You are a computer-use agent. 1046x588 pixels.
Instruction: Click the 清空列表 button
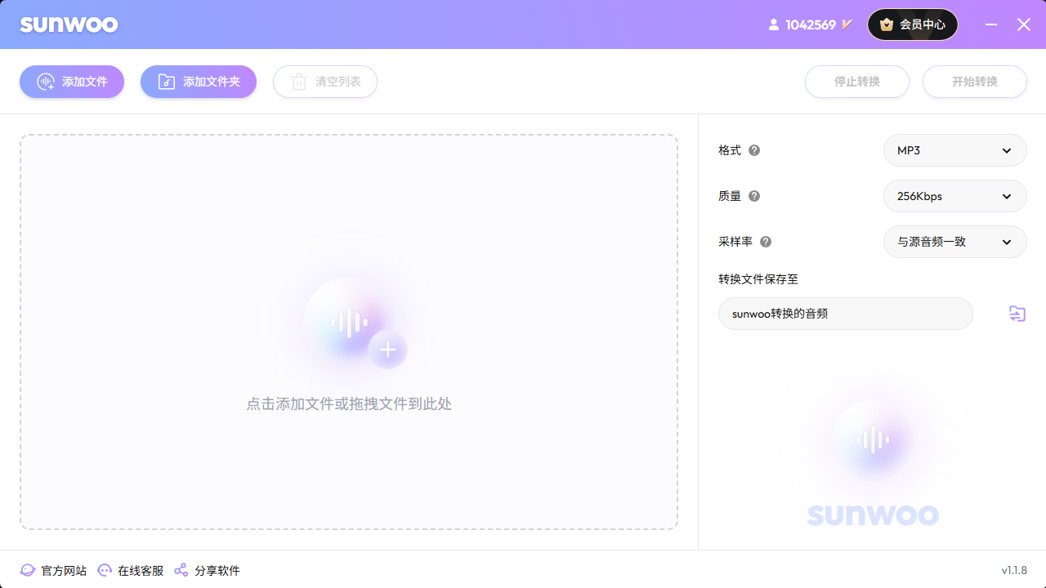325,82
